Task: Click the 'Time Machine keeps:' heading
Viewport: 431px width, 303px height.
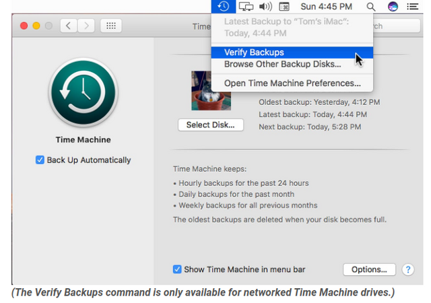Action: click(209, 169)
